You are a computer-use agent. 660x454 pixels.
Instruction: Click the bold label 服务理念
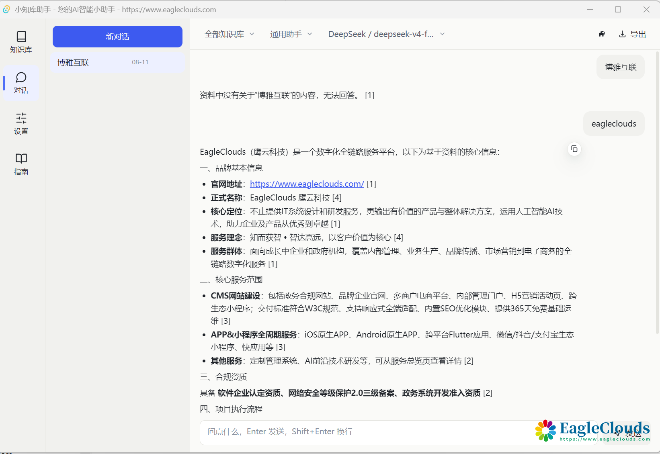click(x=226, y=237)
